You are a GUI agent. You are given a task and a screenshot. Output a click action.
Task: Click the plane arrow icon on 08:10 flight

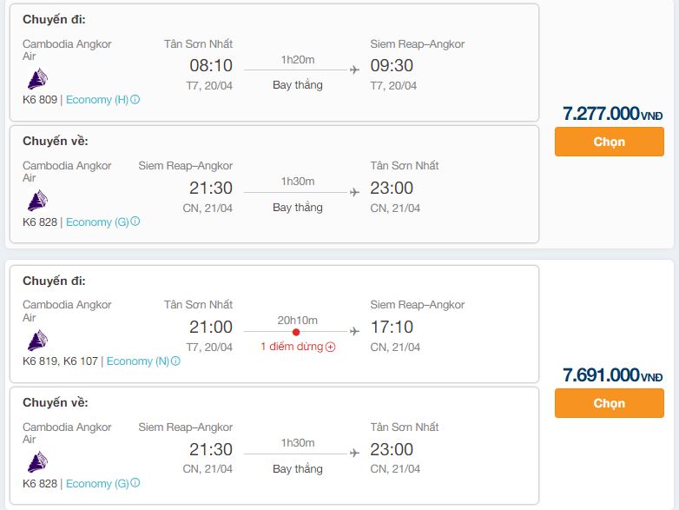pyautogui.click(x=354, y=70)
